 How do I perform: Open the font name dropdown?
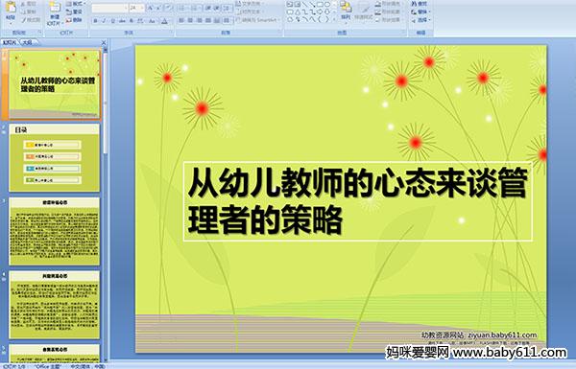pyautogui.click(x=126, y=8)
